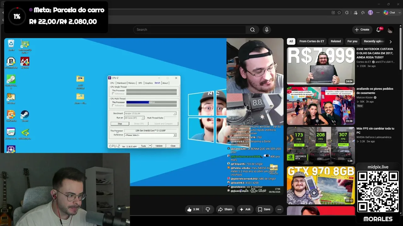Launch Steam desktop shortcut
This screenshot has height=226, width=403.
coord(25,116)
